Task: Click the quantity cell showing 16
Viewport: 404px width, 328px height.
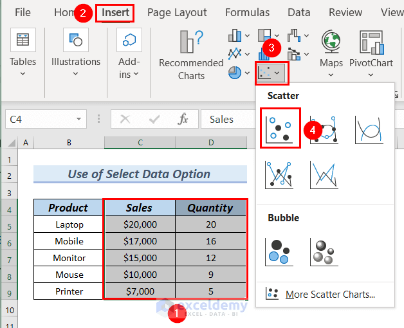Action: click(211, 241)
